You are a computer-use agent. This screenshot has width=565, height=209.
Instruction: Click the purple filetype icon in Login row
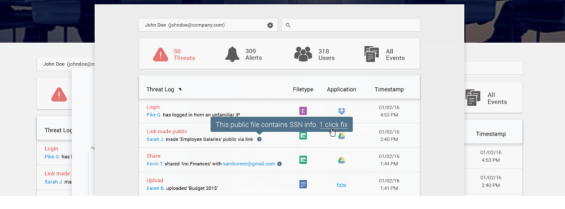(303, 111)
